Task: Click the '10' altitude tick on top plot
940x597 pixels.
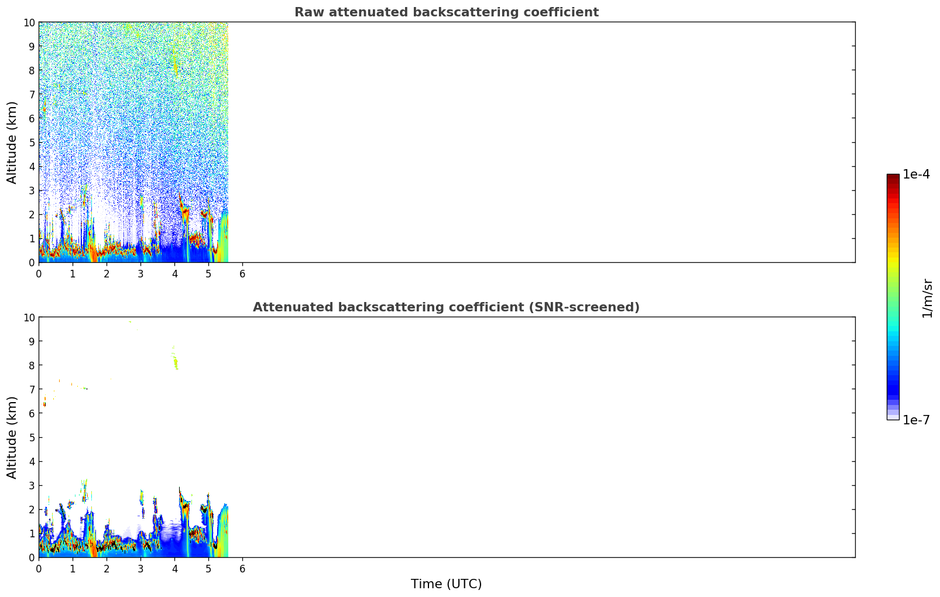Action: (x=29, y=22)
